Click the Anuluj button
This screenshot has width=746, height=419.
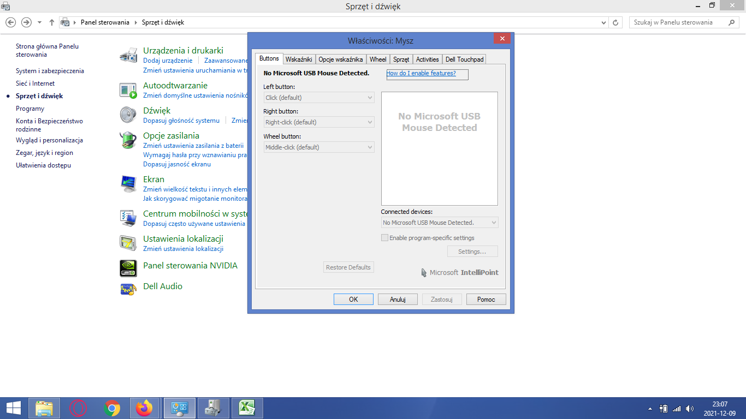[x=397, y=300]
